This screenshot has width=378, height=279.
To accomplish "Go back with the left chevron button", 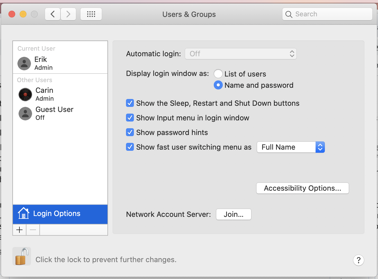I will (53, 14).
